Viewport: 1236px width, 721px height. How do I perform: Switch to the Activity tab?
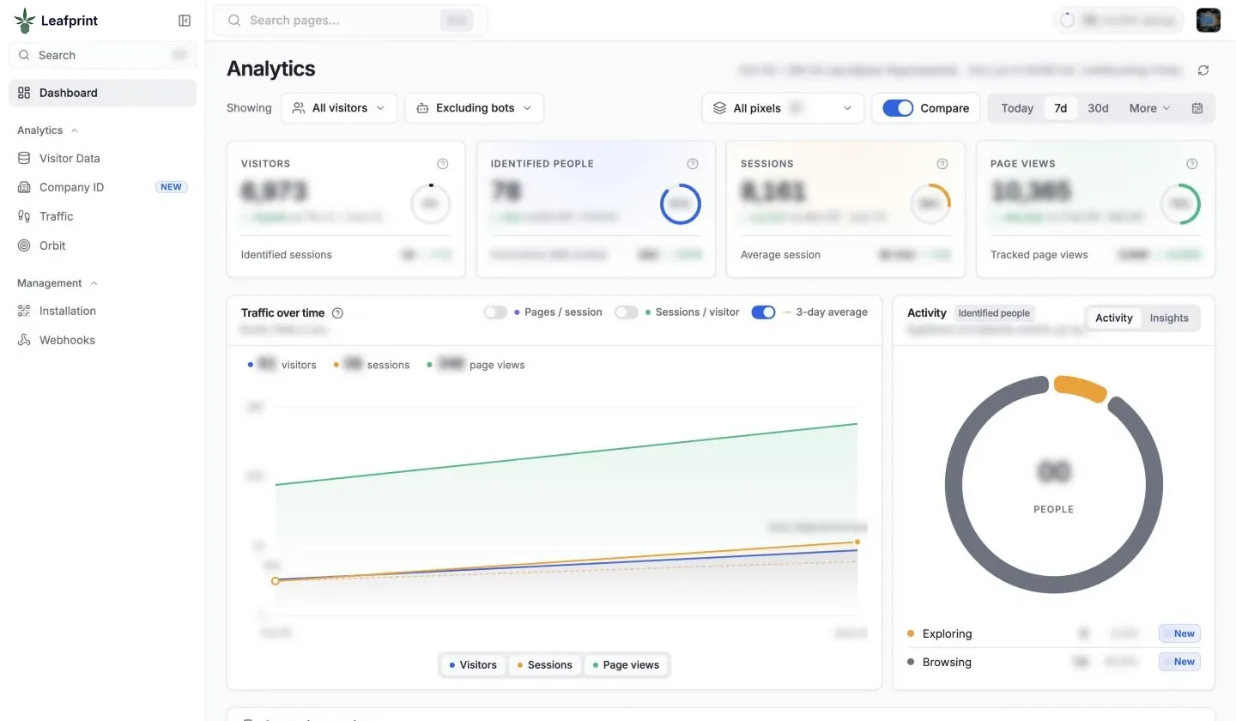click(1114, 318)
